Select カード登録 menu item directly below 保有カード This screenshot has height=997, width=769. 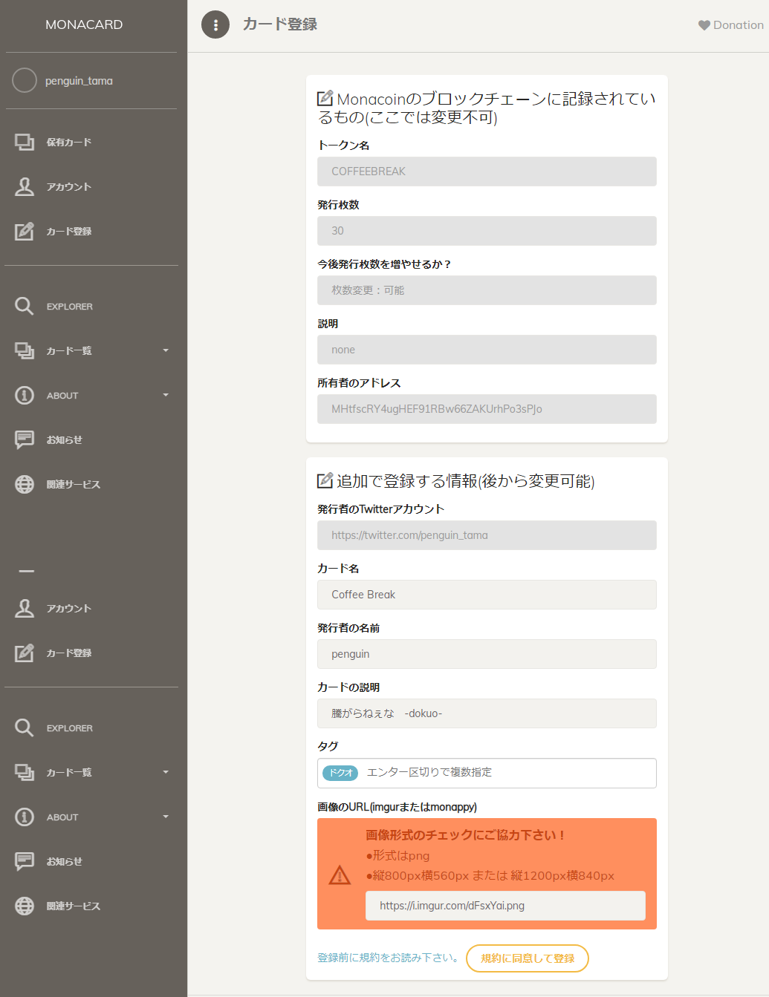click(x=68, y=231)
